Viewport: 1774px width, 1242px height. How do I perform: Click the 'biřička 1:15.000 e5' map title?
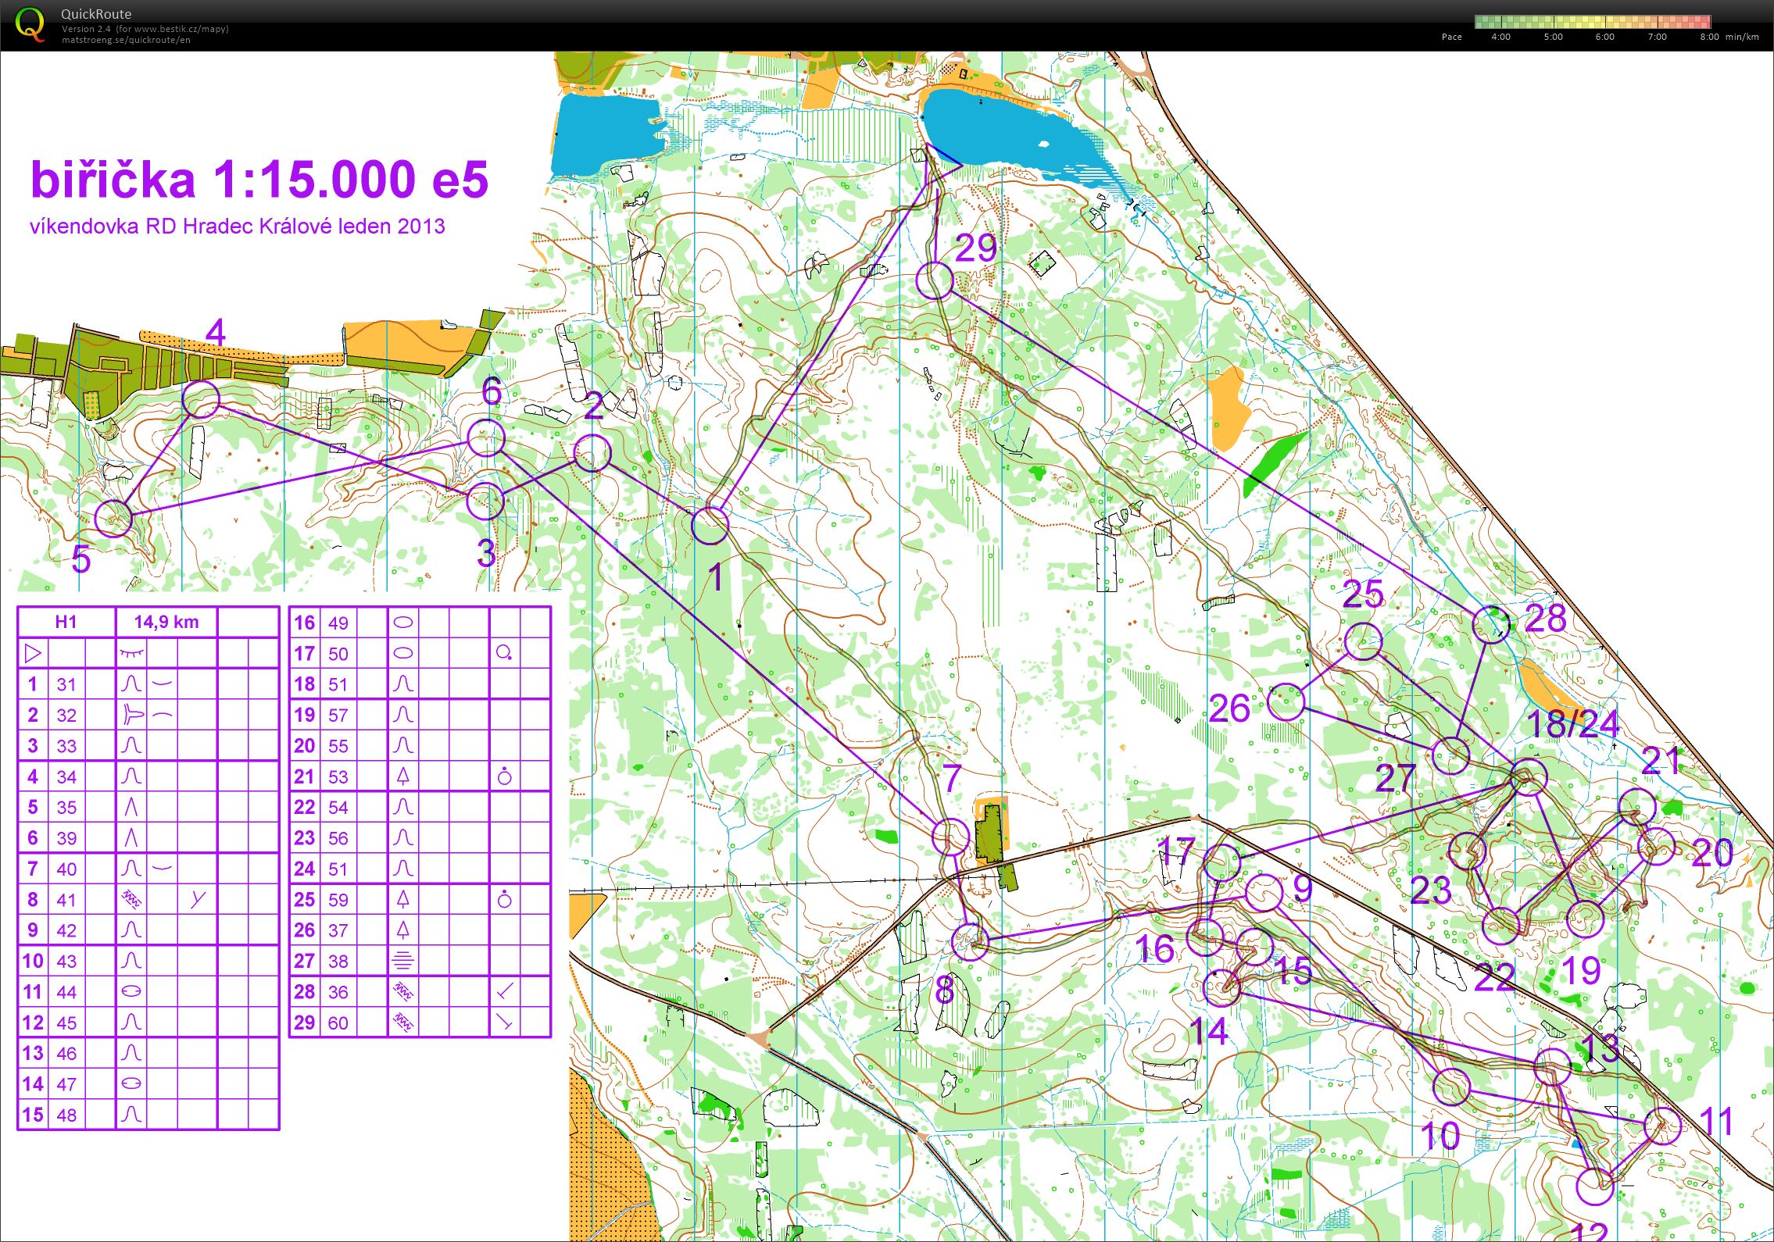pos(259,179)
